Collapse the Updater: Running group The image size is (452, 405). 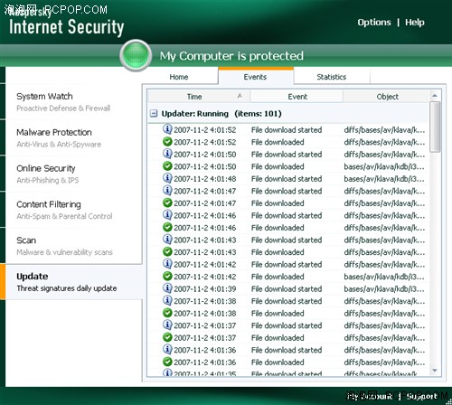154,114
